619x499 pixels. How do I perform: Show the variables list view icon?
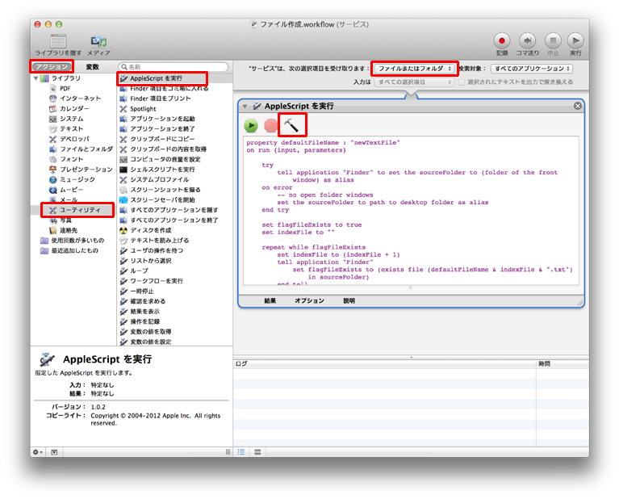pyautogui.click(x=257, y=452)
